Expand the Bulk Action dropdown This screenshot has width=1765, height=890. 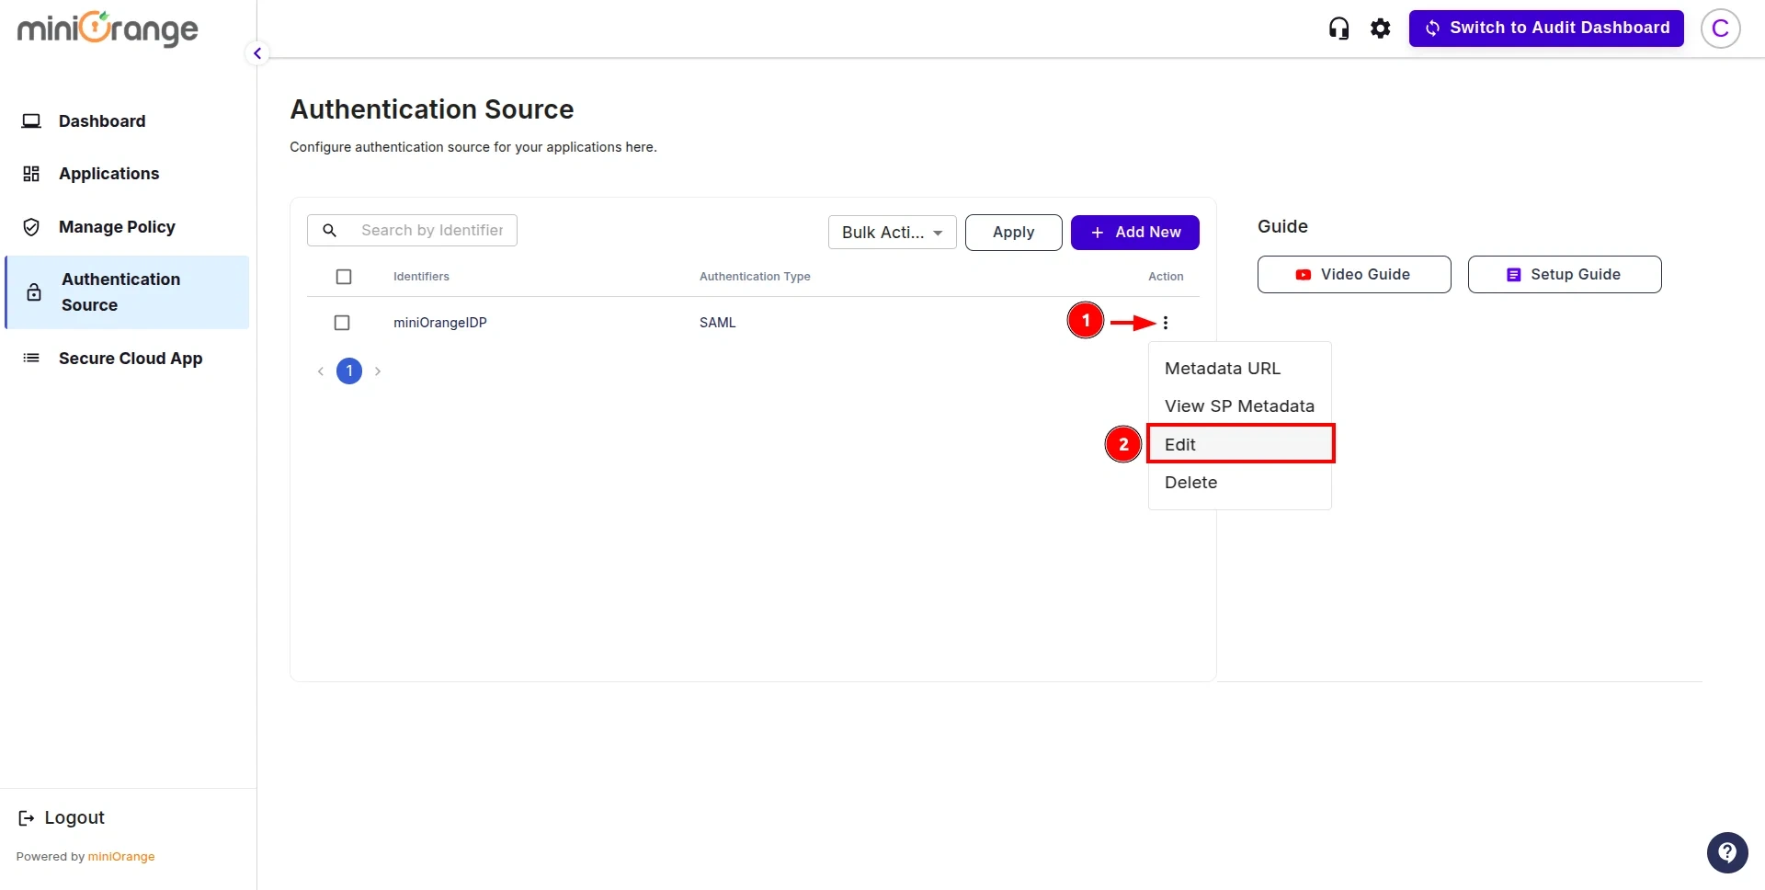point(890,232)
